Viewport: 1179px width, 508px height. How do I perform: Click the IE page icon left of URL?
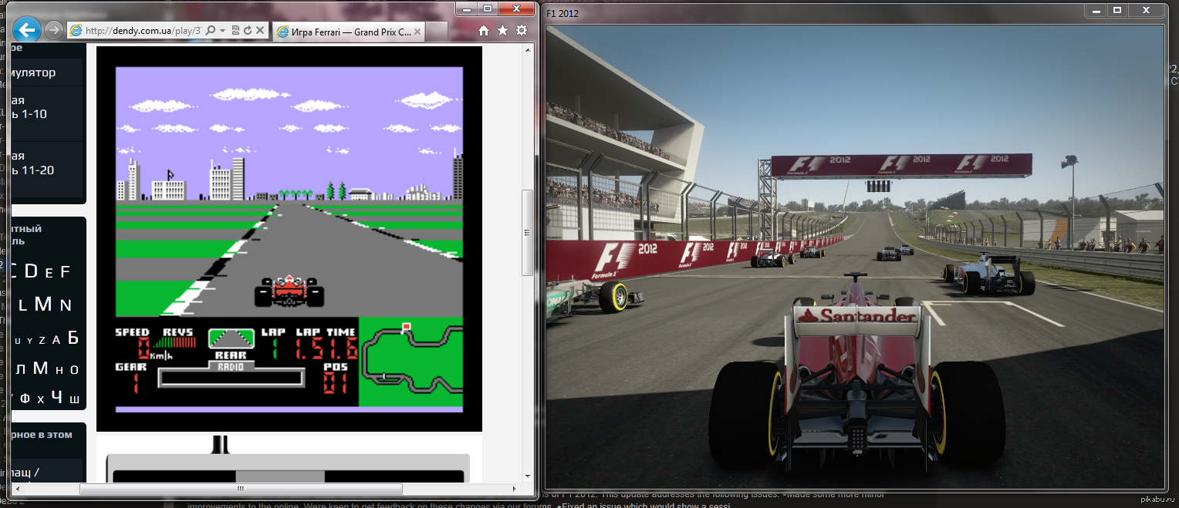click(x=76, y=31)
